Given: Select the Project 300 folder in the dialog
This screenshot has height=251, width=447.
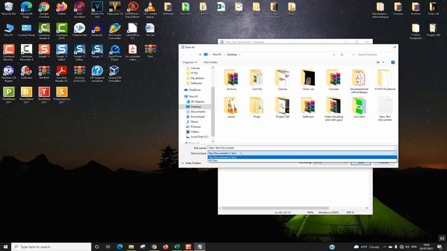Looking at the screenshot, I should pyautogui.click(x=282, y=107).
